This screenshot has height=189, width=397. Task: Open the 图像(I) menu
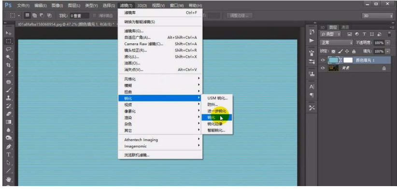(57, 5)
